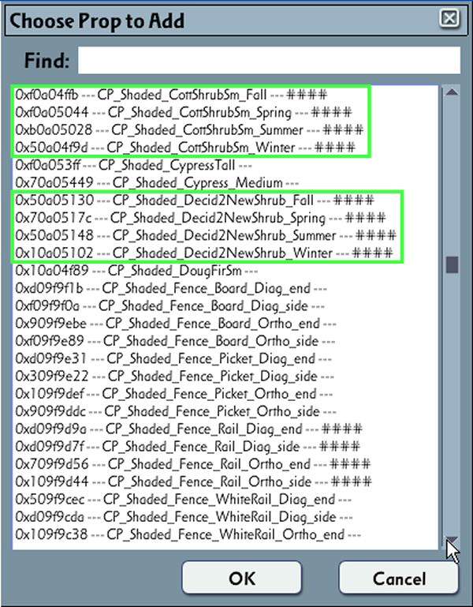This screenshot has height=607, width=473.
Task: Select CP_Shaded_Decid2NewShrub_Spring entry
Action: 200,218
